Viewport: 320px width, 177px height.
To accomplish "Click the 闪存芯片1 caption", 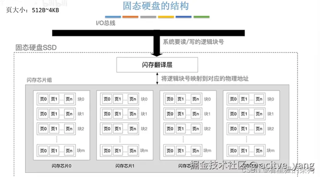I will 125,166.
